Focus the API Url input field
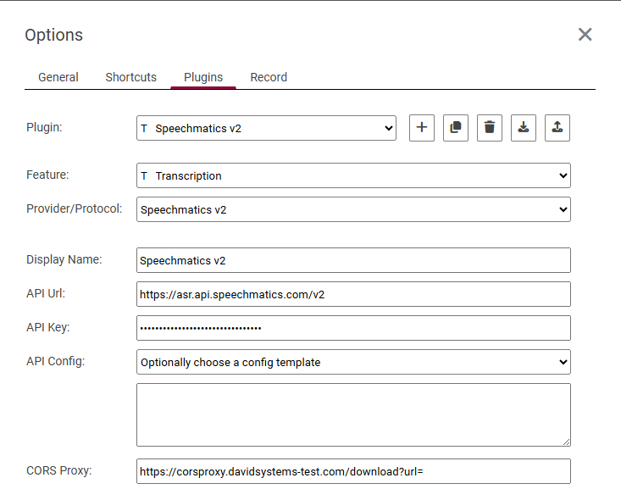621x489 pixels. point(353,294)
